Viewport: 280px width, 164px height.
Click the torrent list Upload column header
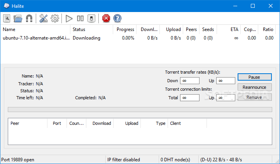pyautogui.click(x=171, y=29)
